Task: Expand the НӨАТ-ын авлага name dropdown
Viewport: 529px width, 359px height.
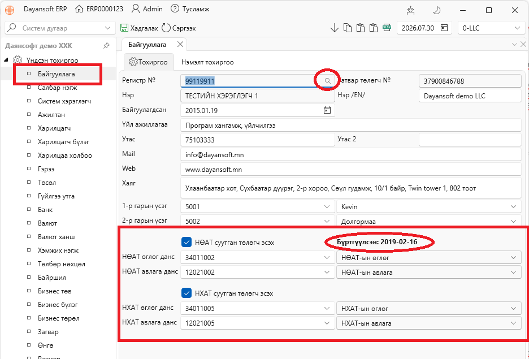Action: (514, 272)
